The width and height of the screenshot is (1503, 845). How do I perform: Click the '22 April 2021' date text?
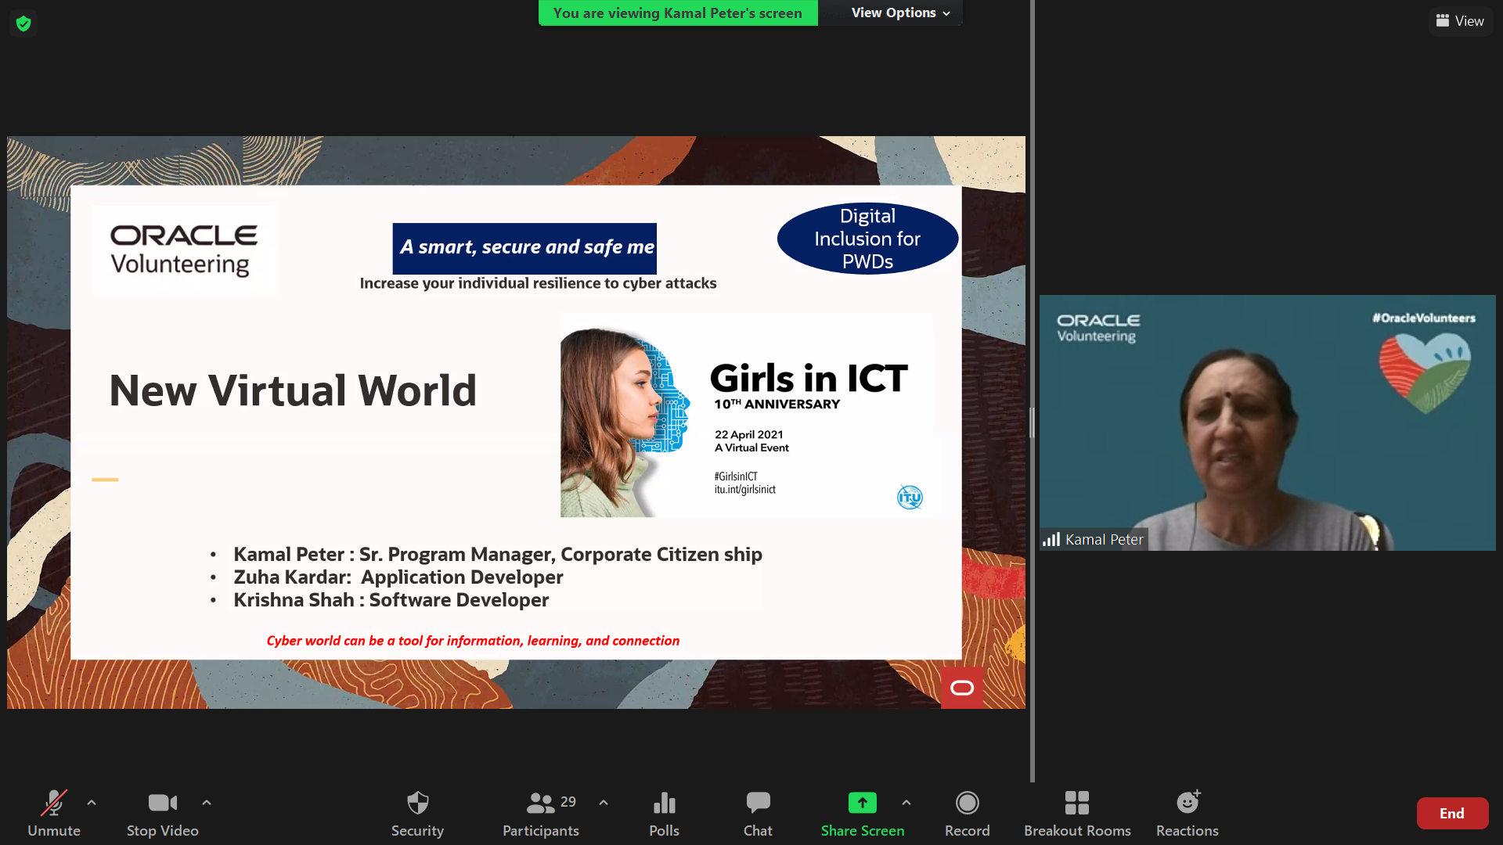pyautogui.click(x=748, y=434)
